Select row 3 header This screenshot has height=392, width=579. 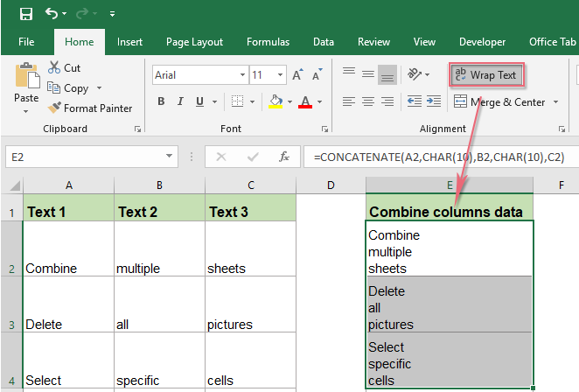(11, 304)
